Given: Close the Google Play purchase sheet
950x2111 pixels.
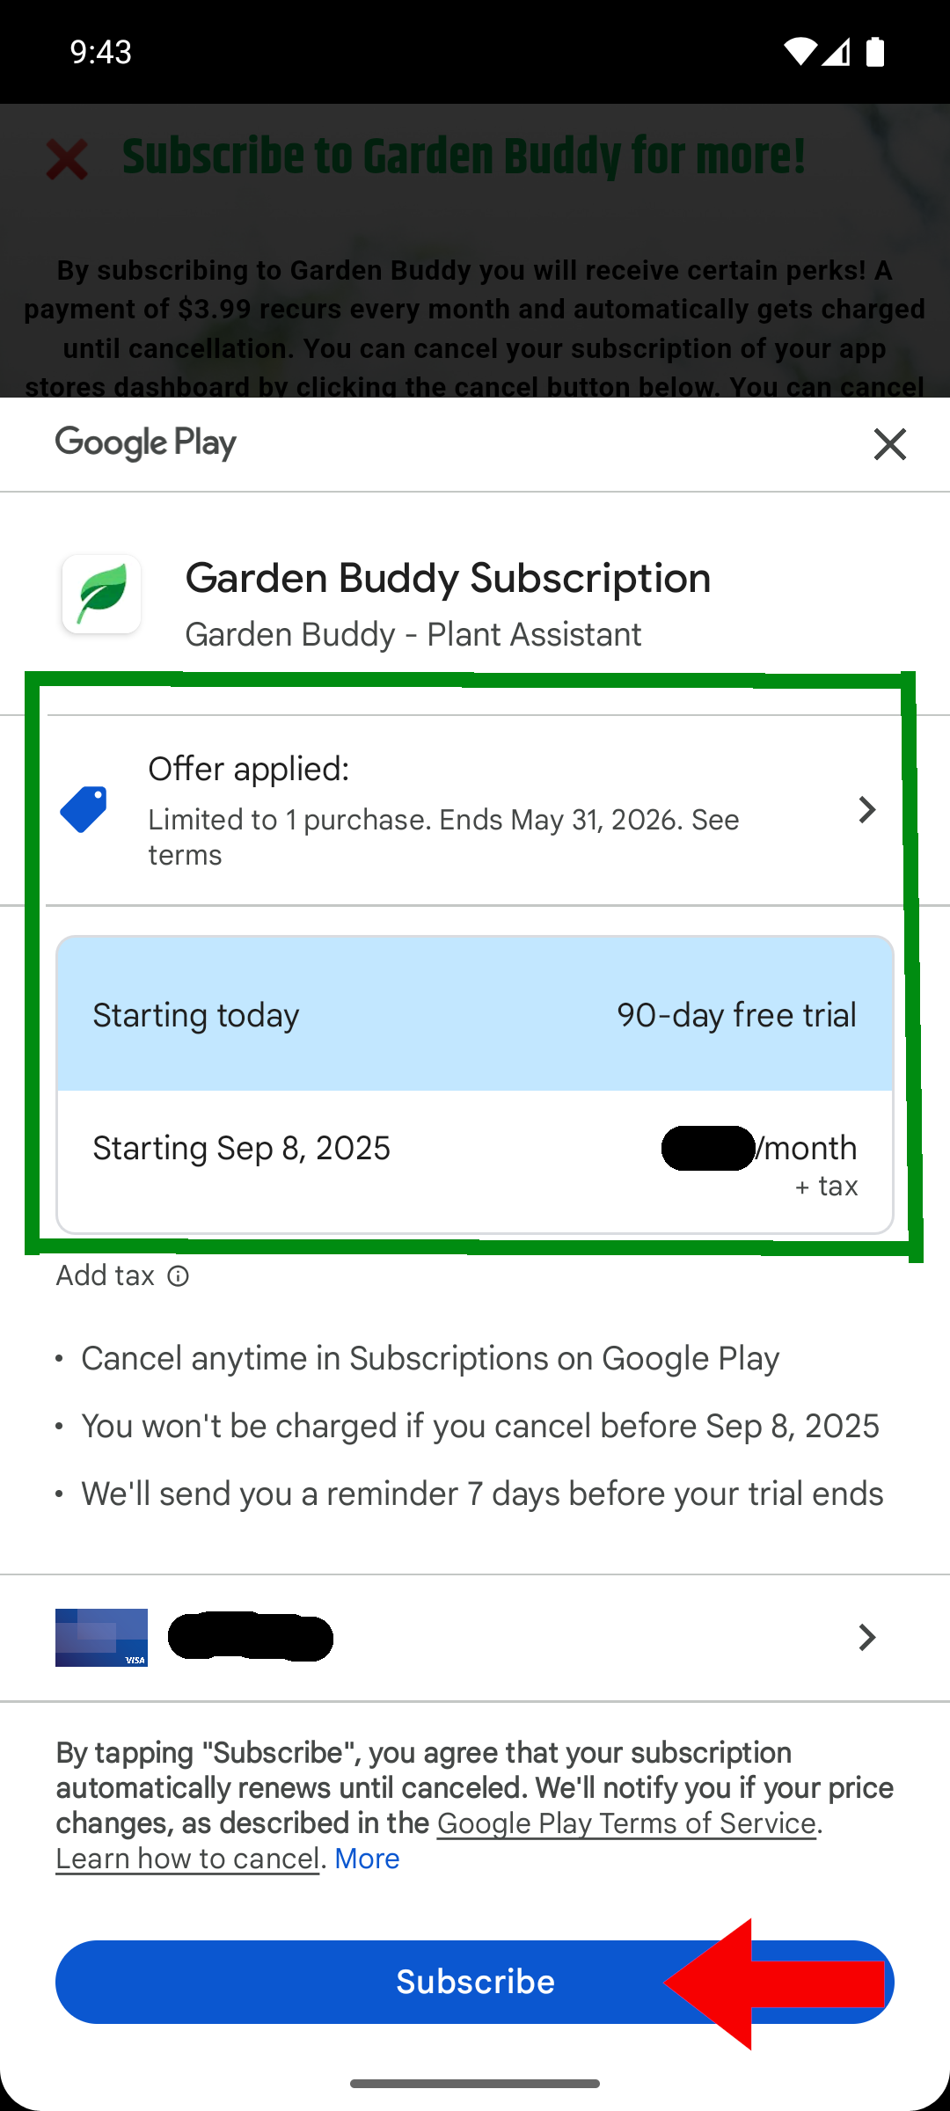Looking at the screenshot, I should [x=889, y=444].
